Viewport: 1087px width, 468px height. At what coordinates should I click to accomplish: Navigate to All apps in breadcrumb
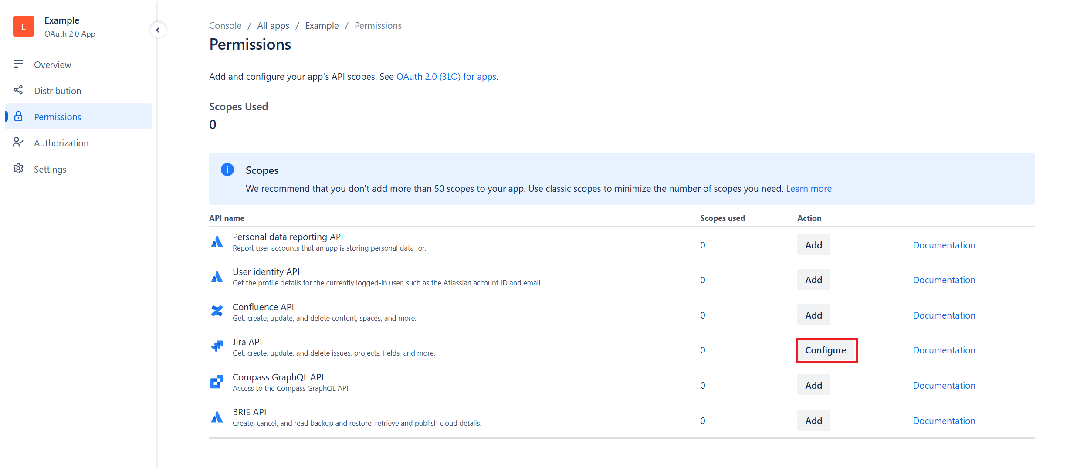click(273, 26)
